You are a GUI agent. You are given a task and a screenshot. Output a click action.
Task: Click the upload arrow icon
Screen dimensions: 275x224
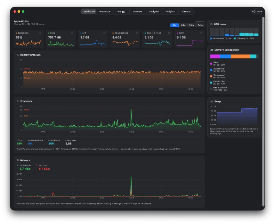coord(37,166)
